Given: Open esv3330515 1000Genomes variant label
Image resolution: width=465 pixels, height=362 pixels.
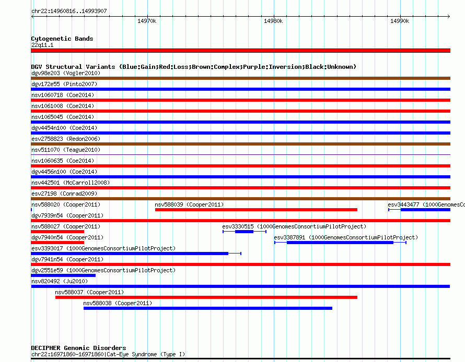Looking at the screenshot, I should (294, 226).
